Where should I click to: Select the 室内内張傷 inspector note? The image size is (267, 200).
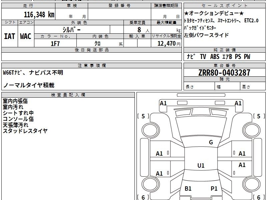(15, 101)
